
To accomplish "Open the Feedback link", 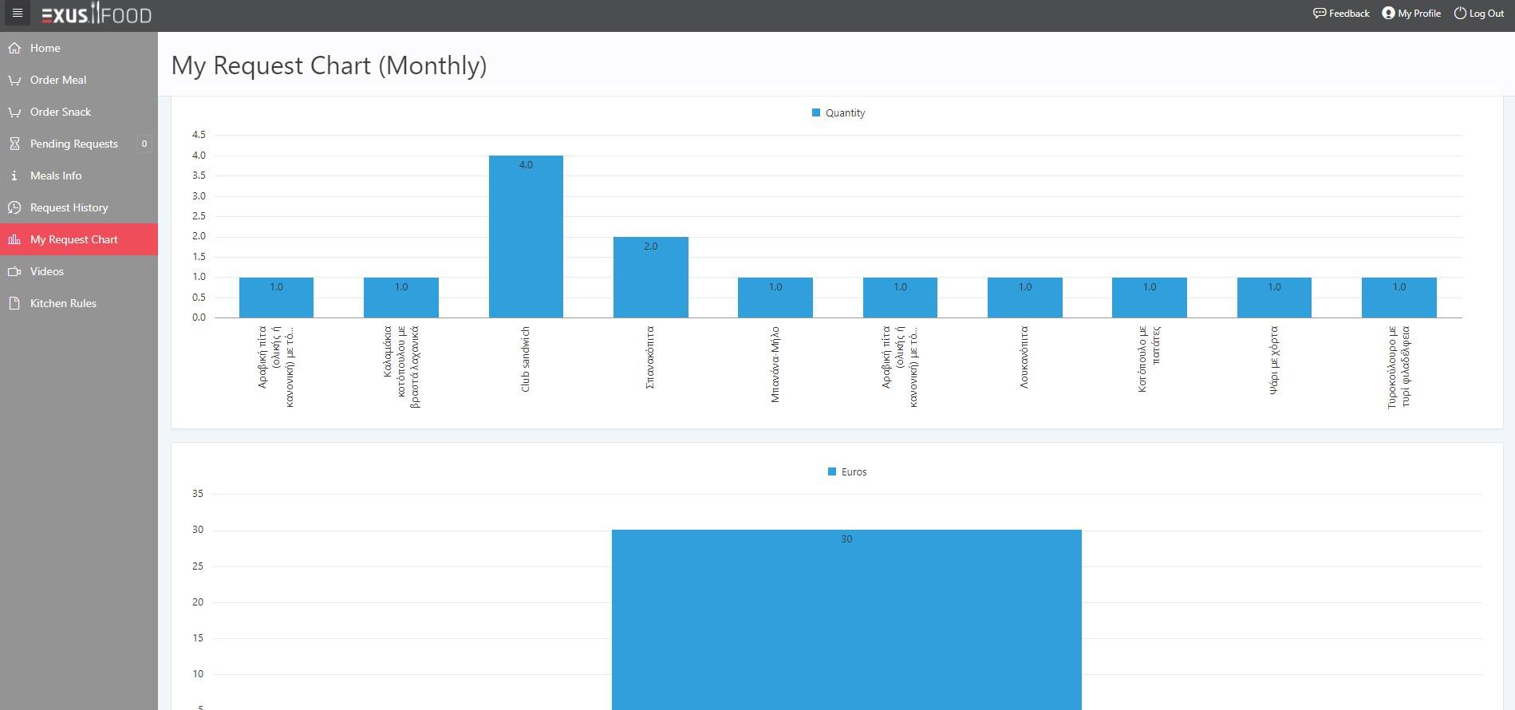I will pyautogui.click(x=1341, y=13).
